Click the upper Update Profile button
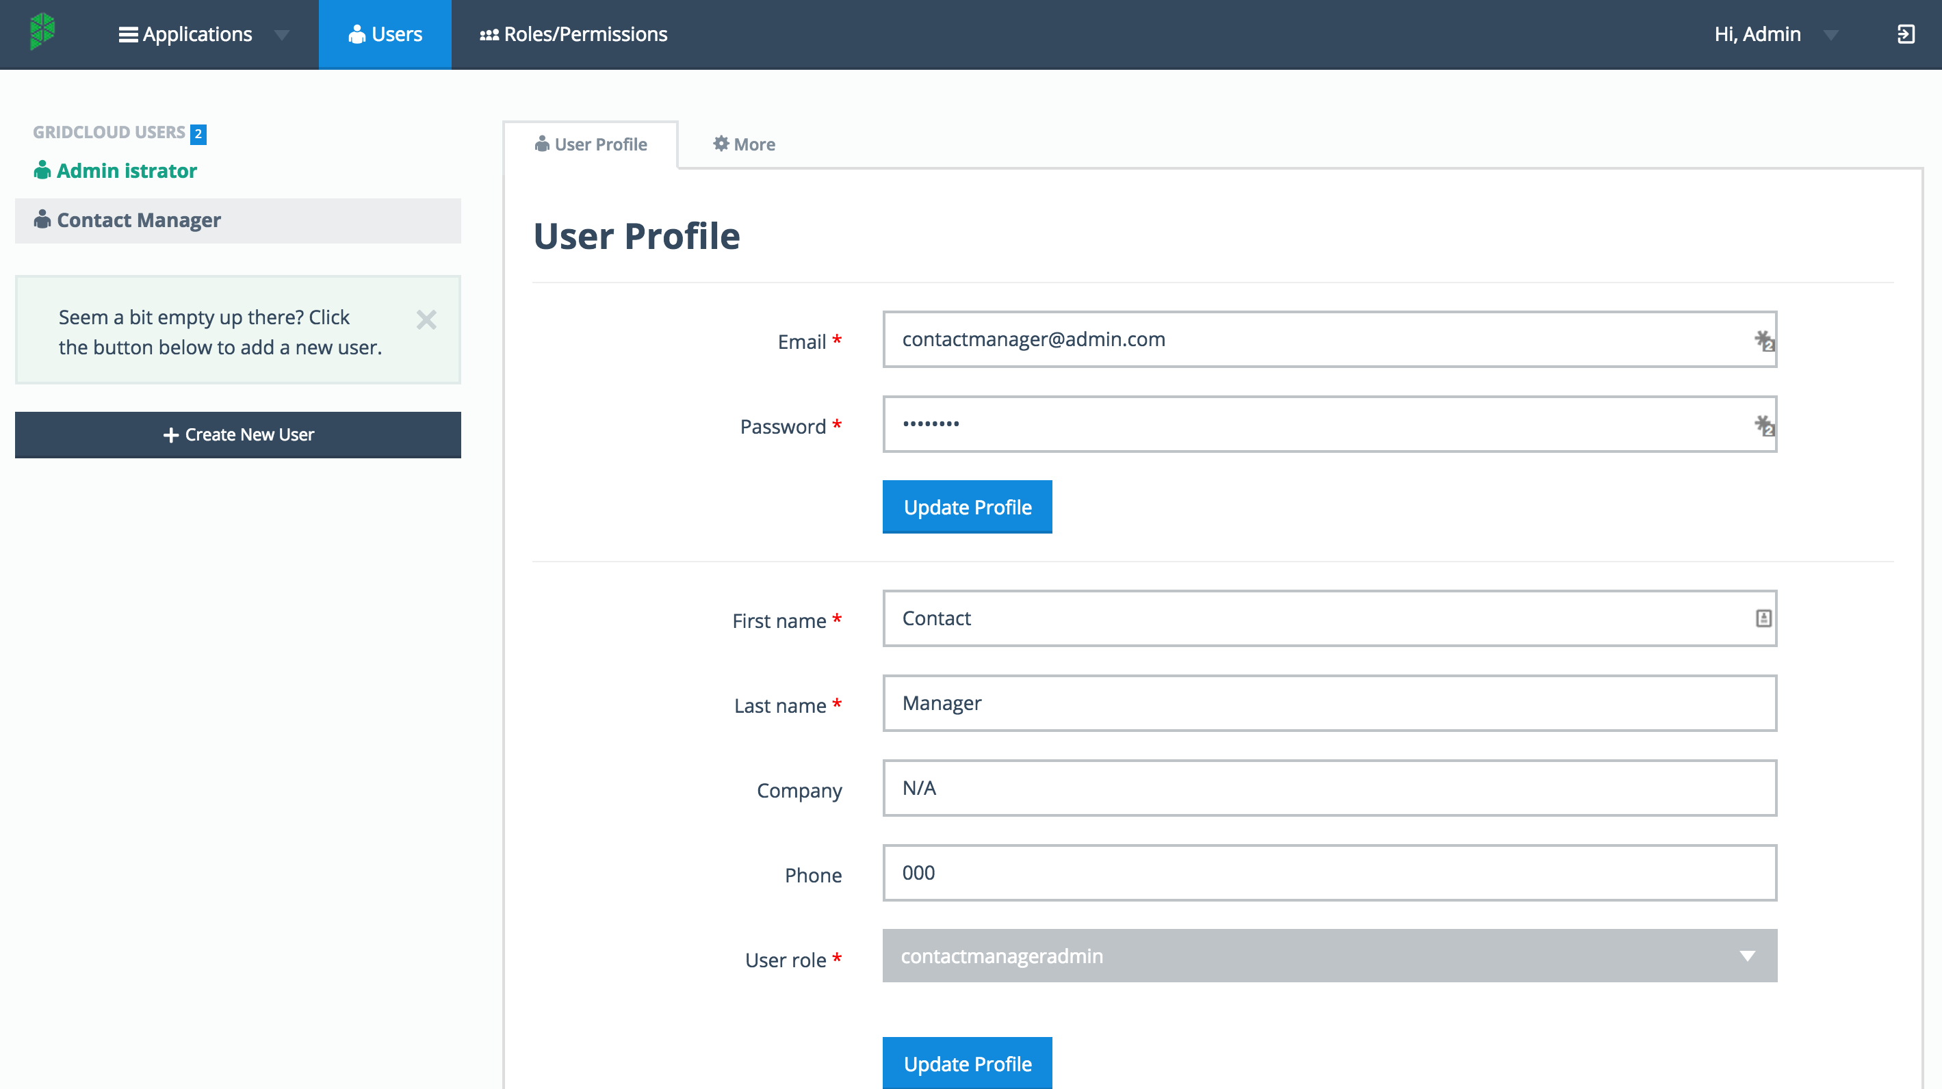This screenshot has width=1942, height=1089. pyautogui.click(x=967, y=507)
